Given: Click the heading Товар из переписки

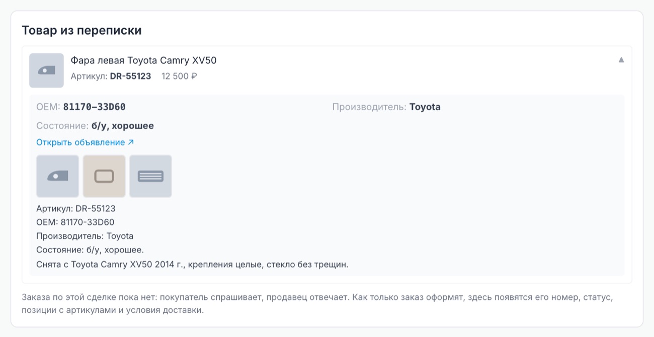Looking at the screenshot, I should (x=81, y=30).
